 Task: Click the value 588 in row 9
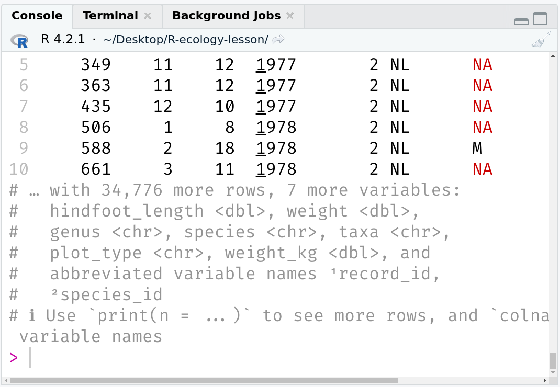[96, 148]
